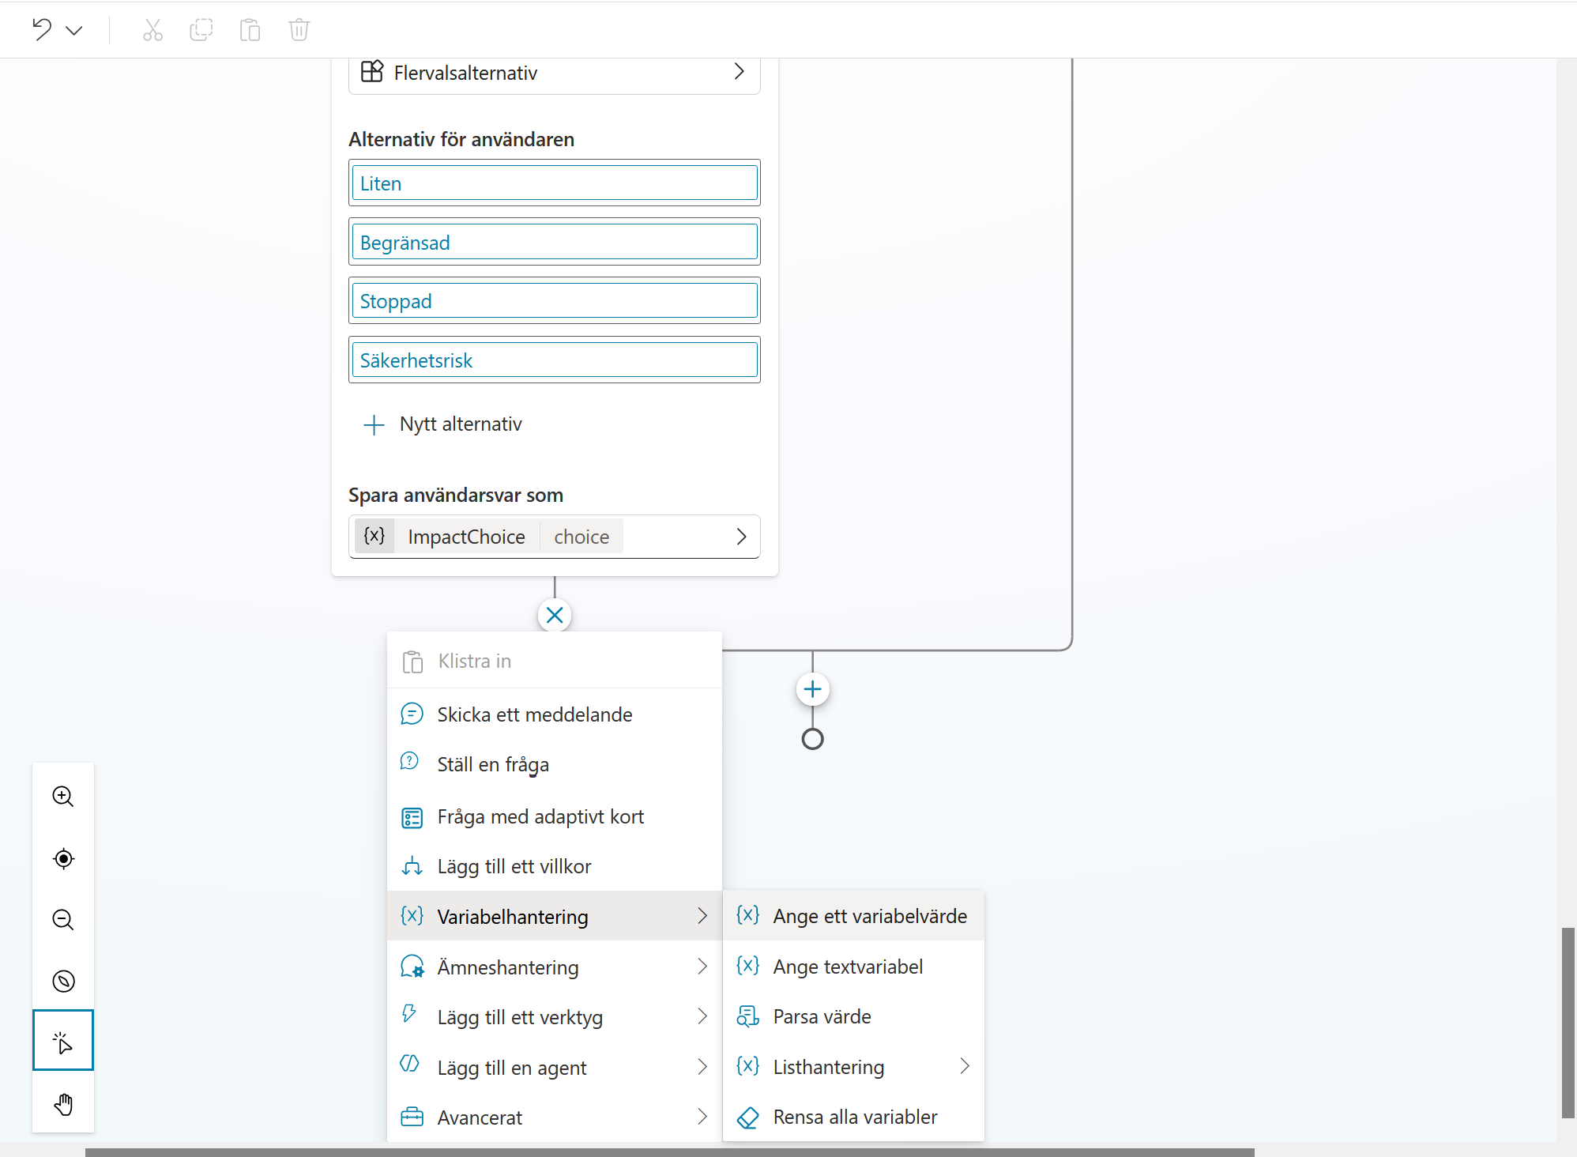Select Klistra in menu item
Viewport: 1577px width, 1157px height.
555,661
